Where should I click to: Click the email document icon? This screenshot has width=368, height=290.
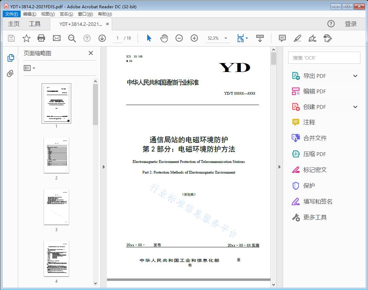pyautogui.click(x=56, y=38)
